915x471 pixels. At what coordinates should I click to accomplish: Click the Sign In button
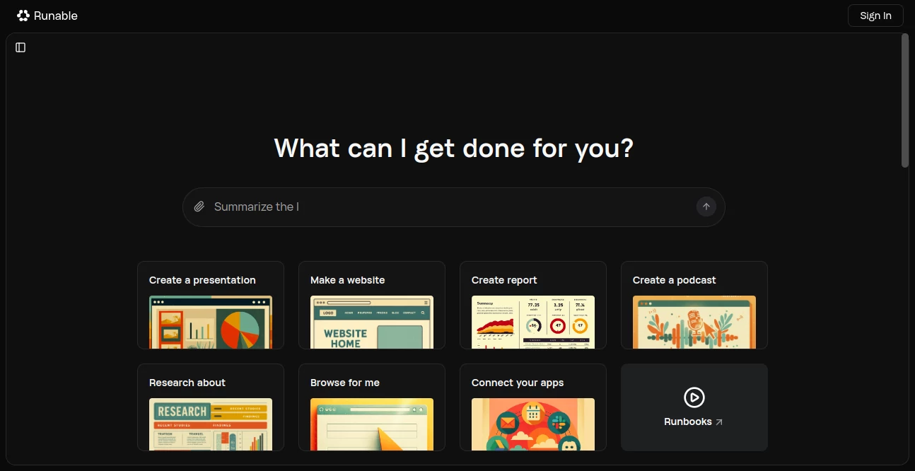[x=875, y=16]
